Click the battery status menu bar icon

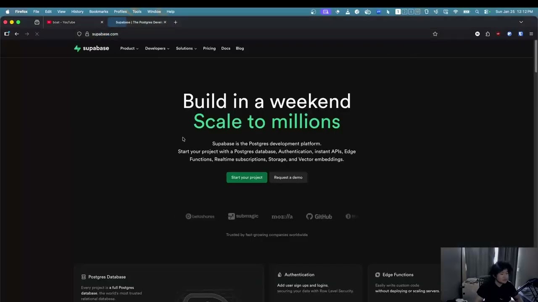tap(467, 12)
